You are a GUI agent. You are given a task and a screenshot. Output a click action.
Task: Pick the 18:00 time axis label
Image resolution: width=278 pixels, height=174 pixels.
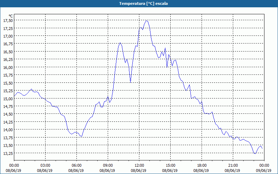point(202,166)
